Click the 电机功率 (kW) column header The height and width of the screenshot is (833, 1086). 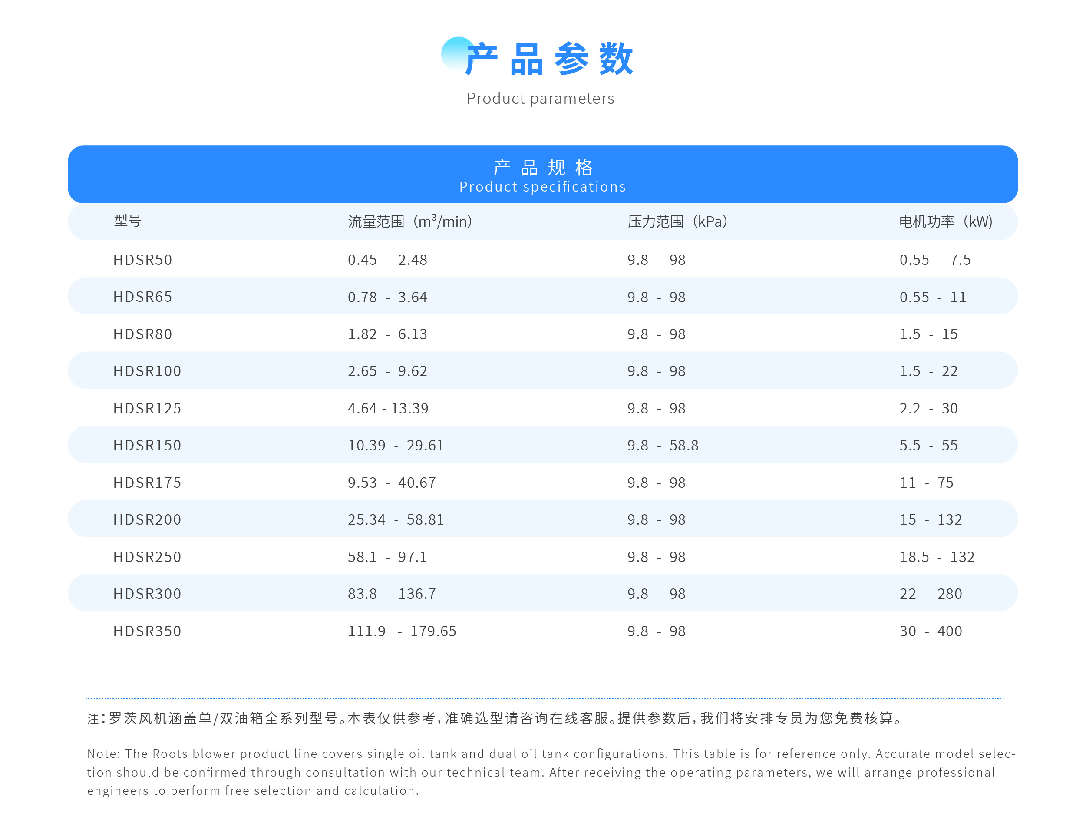[946, 221]
